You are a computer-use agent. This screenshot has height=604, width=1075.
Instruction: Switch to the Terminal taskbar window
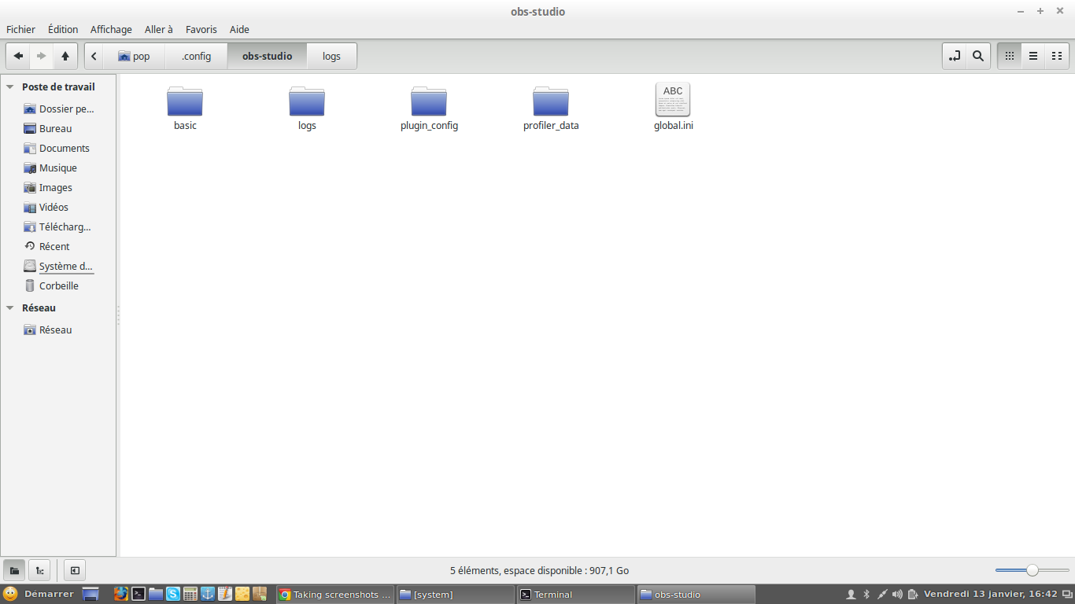tap(575, 595)
